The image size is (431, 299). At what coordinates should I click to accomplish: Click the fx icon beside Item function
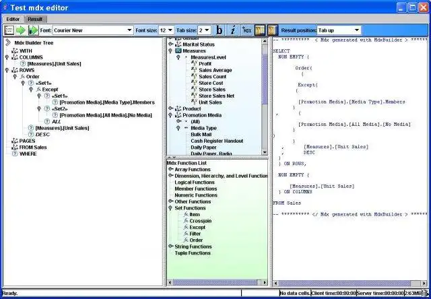coord(186,214)
